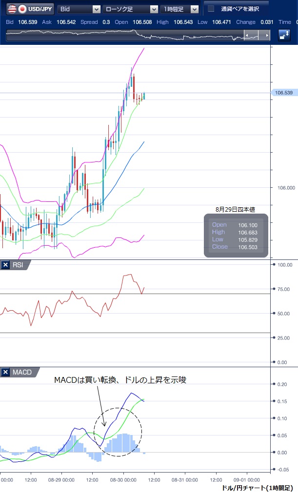Click the MACD買い転換 annotation text
This screenshot has height=494, width=298.
coord(120,380)
